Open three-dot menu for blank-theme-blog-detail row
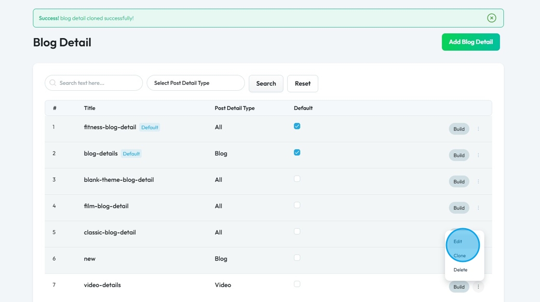The width and height of the screenshot is (540, 302). [478, 181]
